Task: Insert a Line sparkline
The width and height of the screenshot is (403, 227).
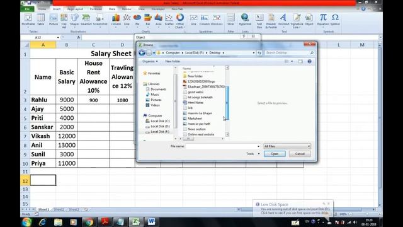Action: pos(193,20)
